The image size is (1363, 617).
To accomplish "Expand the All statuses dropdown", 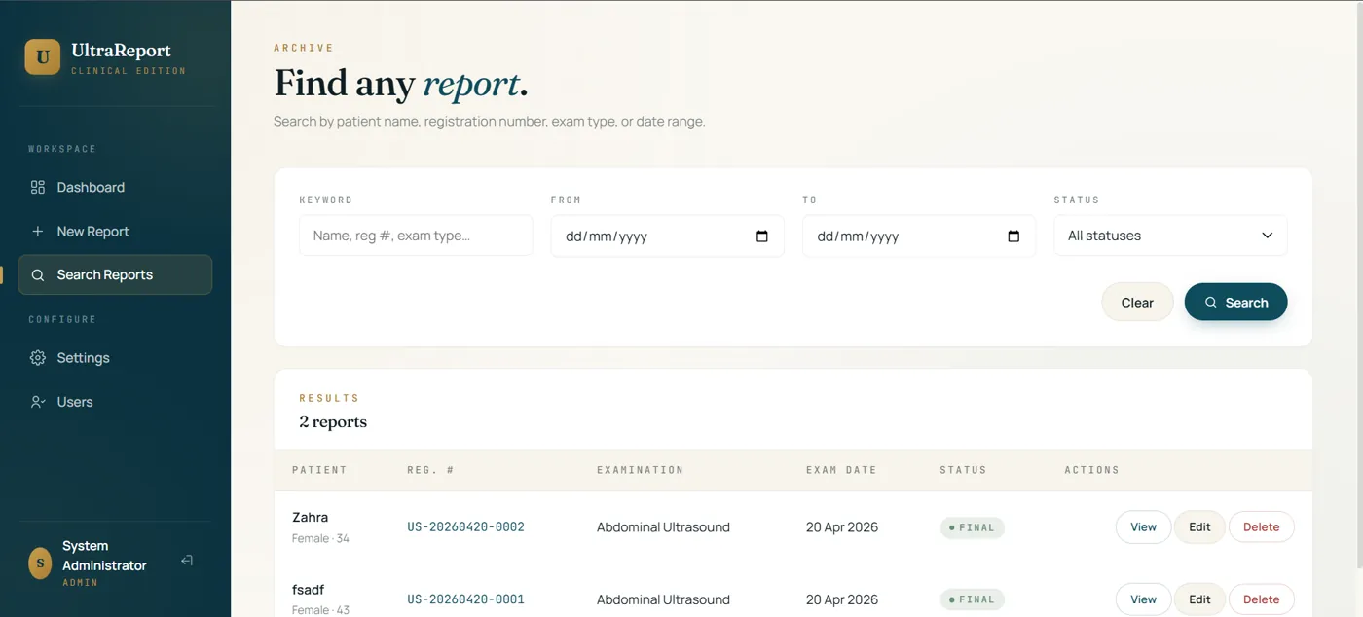I will 1170,236.
